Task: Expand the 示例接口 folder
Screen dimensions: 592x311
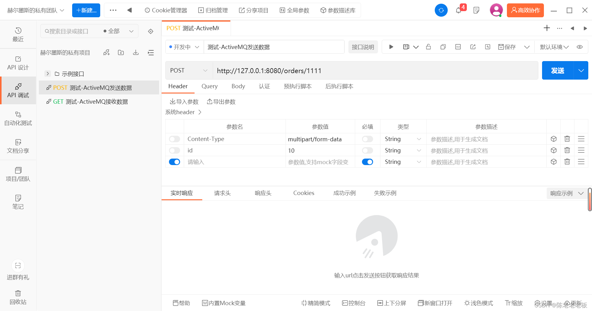Action: click(x=47, y=74)
